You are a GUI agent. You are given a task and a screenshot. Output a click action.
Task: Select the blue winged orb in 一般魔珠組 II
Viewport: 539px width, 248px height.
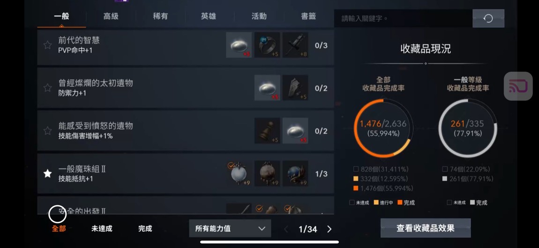295,173
